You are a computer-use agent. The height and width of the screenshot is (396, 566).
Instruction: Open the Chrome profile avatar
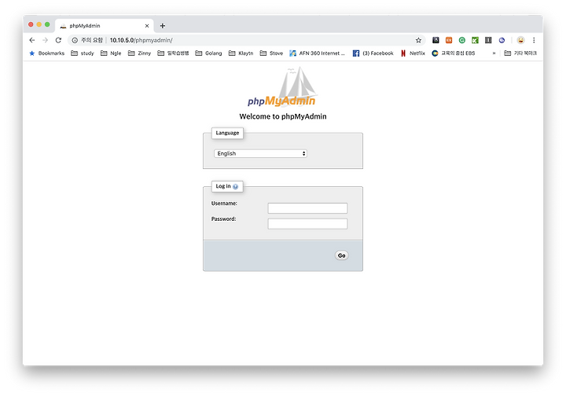(520, 40)
